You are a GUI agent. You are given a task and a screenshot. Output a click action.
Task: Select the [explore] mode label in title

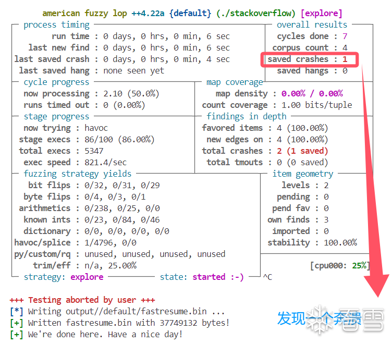[x=321, y=13]
